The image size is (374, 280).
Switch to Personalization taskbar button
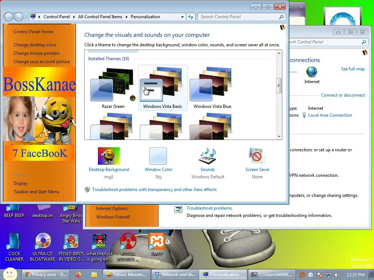click(223, 275)
